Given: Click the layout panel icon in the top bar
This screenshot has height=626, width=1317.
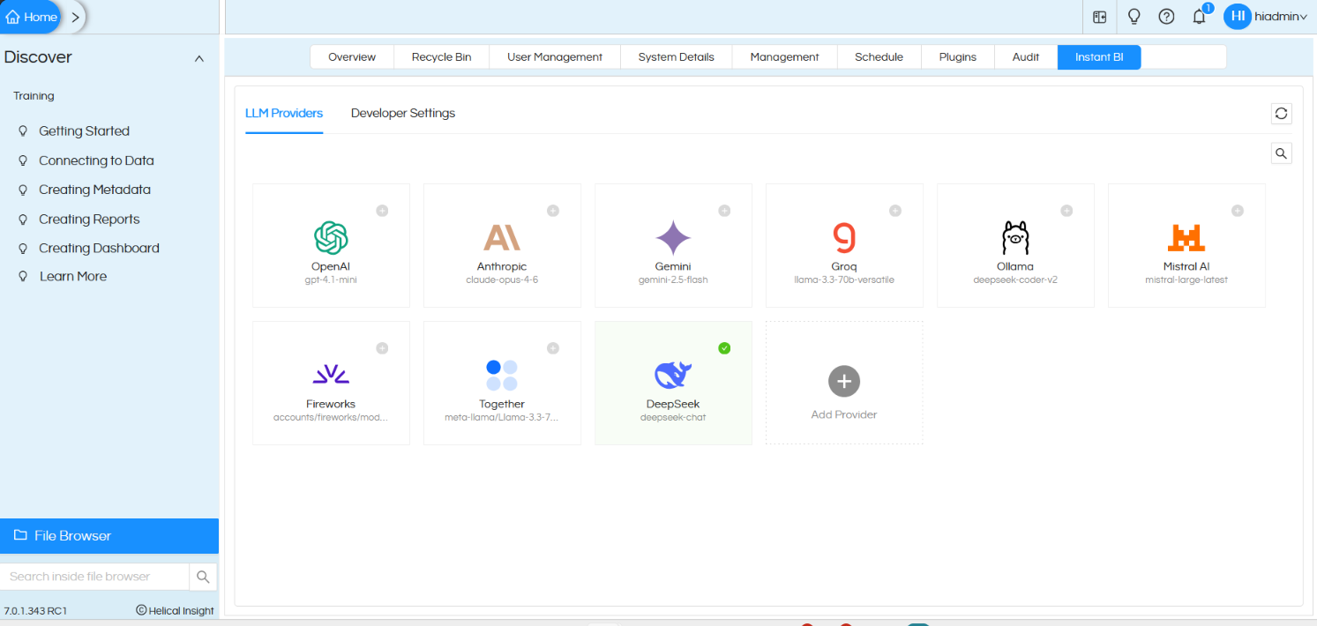Looking at the screenshot, I should (1099, 17).
